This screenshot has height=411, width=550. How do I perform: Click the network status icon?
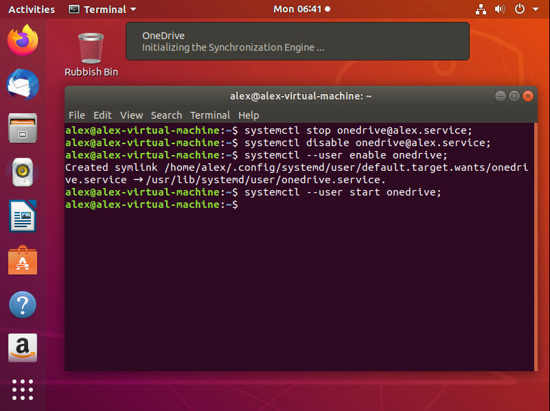[x=481, y=9]
